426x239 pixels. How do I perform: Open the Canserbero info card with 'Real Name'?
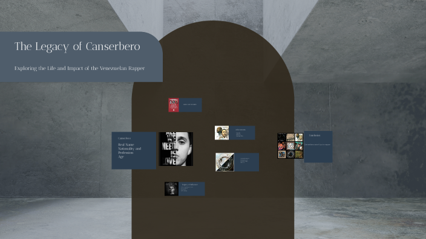click(134, 151)
